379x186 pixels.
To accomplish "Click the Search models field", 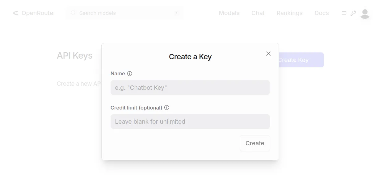I will click(124, 13).
